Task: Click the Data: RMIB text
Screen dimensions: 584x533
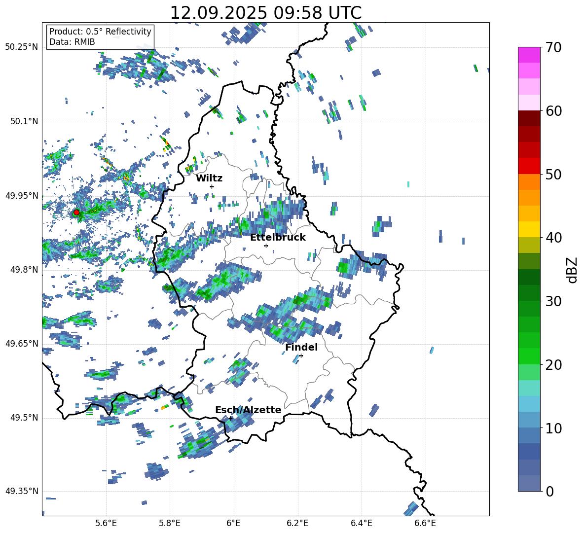Action: (72, 42)
